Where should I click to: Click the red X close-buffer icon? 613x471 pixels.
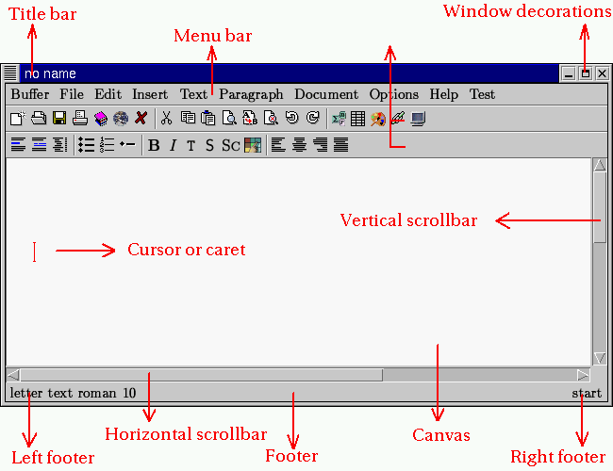[141, 119]
